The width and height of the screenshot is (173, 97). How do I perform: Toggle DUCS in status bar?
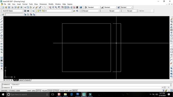(62, 91)
